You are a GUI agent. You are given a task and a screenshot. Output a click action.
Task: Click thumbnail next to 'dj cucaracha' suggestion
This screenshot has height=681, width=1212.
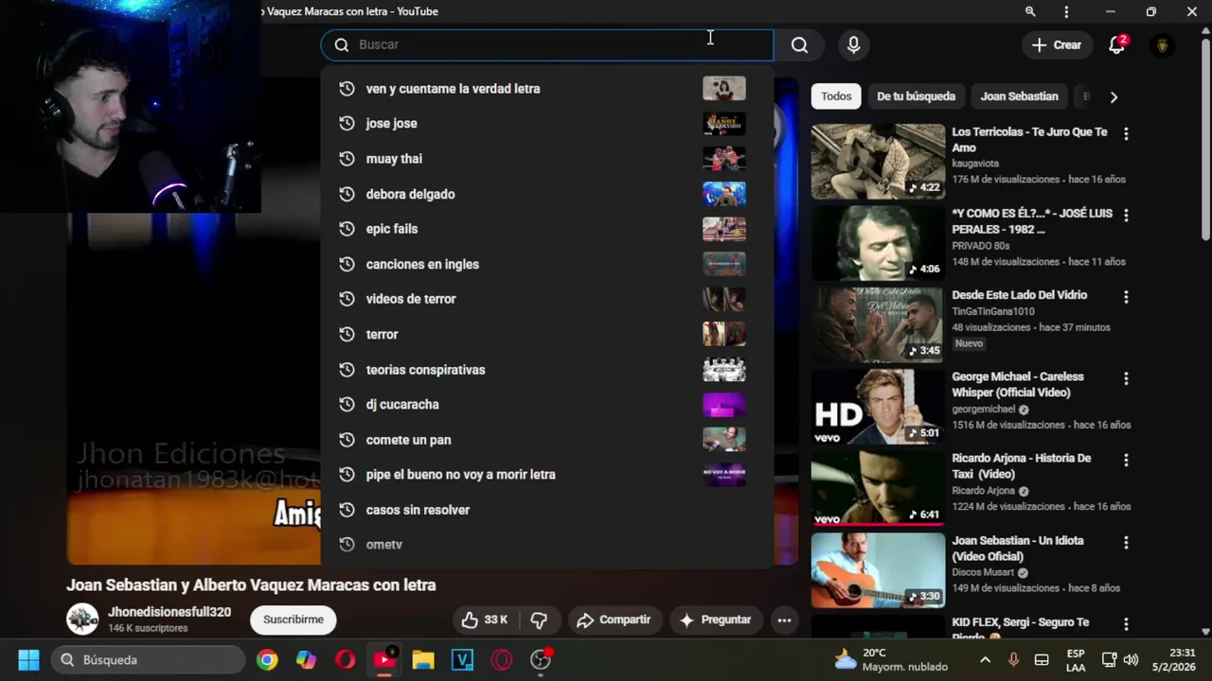tap(724, 405)
